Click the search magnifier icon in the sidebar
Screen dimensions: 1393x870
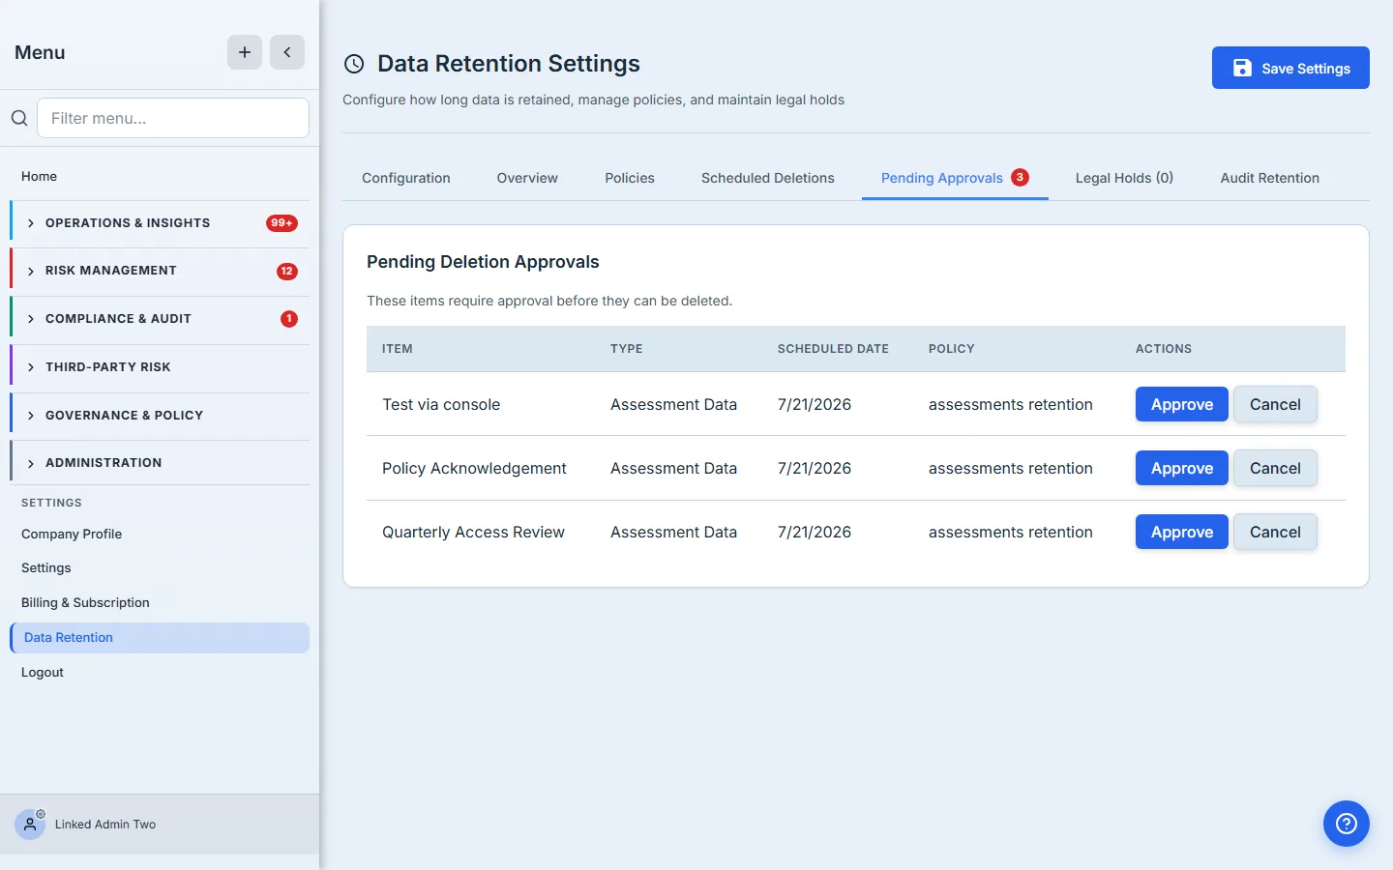tap(19, 118)
